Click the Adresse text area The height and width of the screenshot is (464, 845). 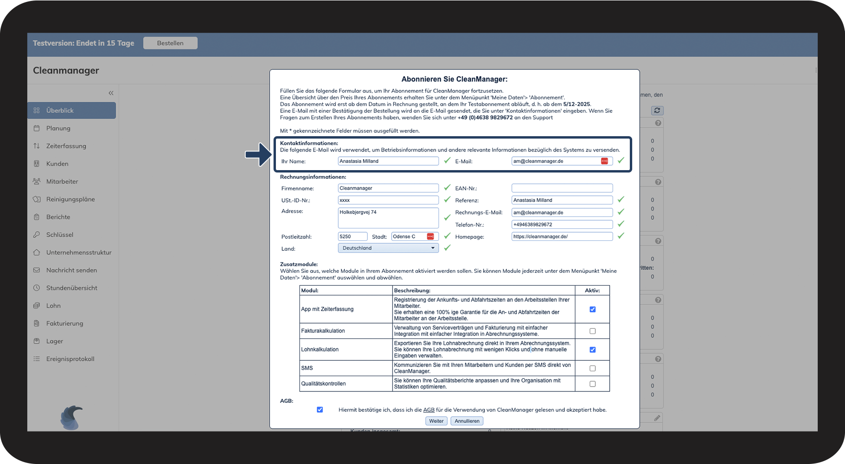click(x=388, y=218)
